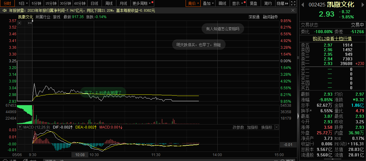This screenshot has width=366, height=161.
Task: Click the horizontal double-arrow width icon
Action: pyautogui.click(x=30, y=23)
